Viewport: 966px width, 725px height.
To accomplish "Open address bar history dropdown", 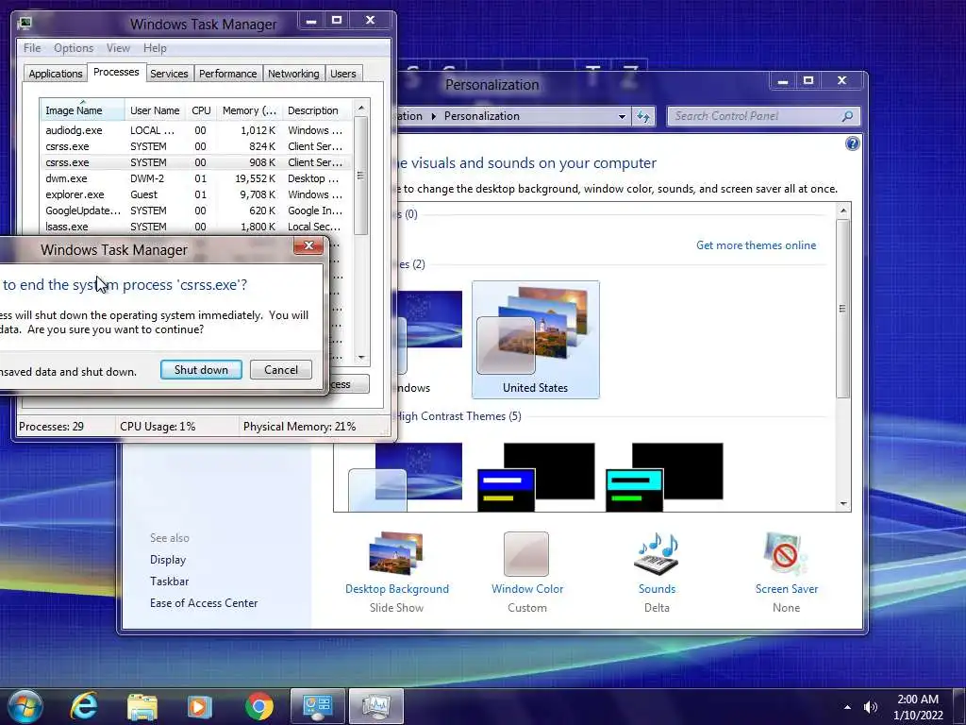I will pyautogui.click(x=622, y=116).
